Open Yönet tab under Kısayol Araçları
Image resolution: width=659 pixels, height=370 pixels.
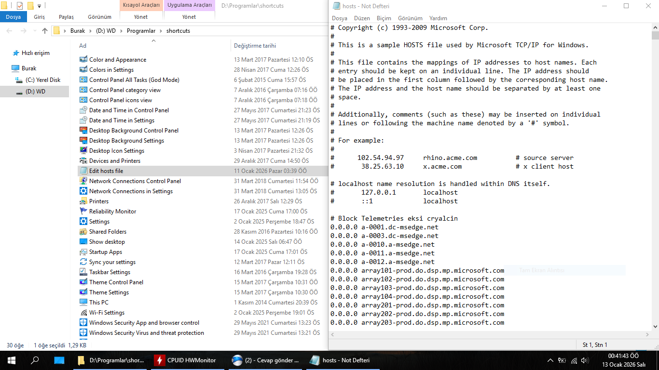(141, 17)
